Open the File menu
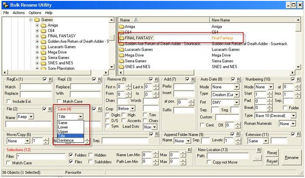 click(x=6, y=13)
